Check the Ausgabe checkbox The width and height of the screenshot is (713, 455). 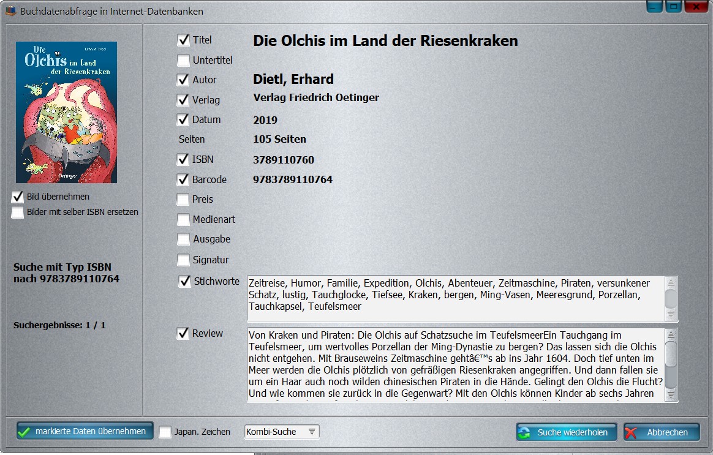(x=183, y=239)
